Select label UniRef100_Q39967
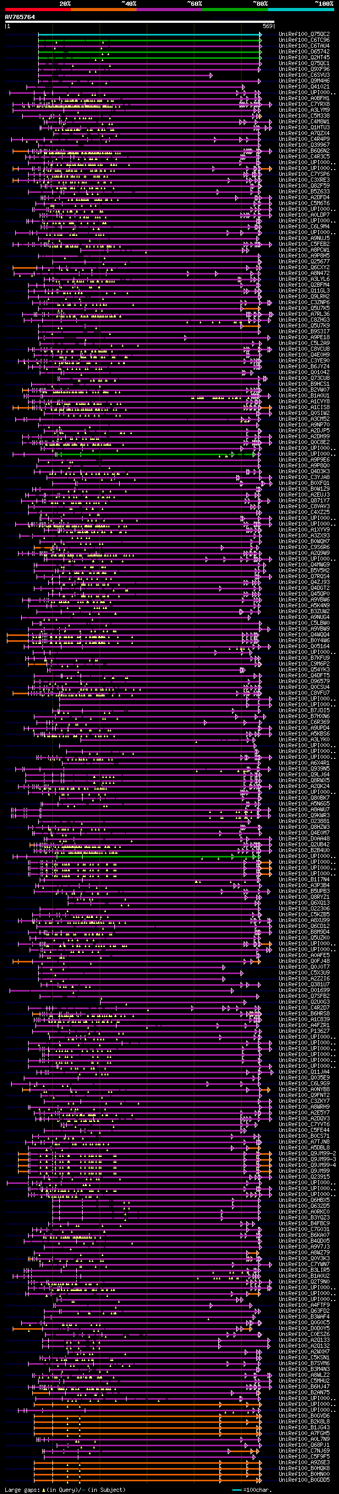 [x=304, y=145]
